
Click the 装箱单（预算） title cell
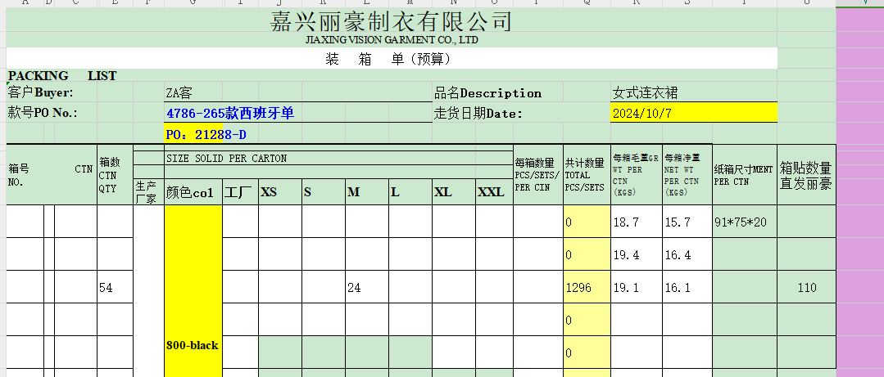click(x=391, y=59)
